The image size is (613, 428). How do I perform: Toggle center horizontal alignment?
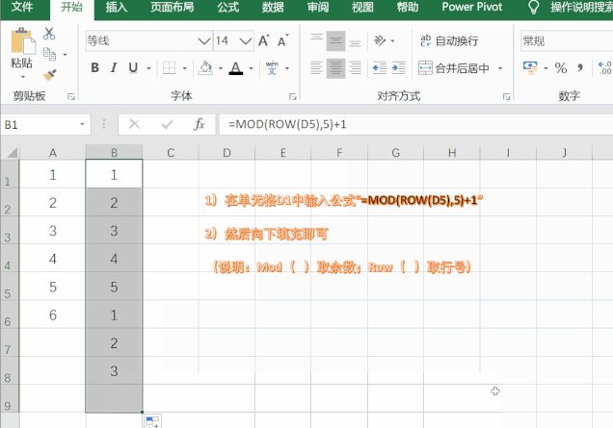pos(335,68)
